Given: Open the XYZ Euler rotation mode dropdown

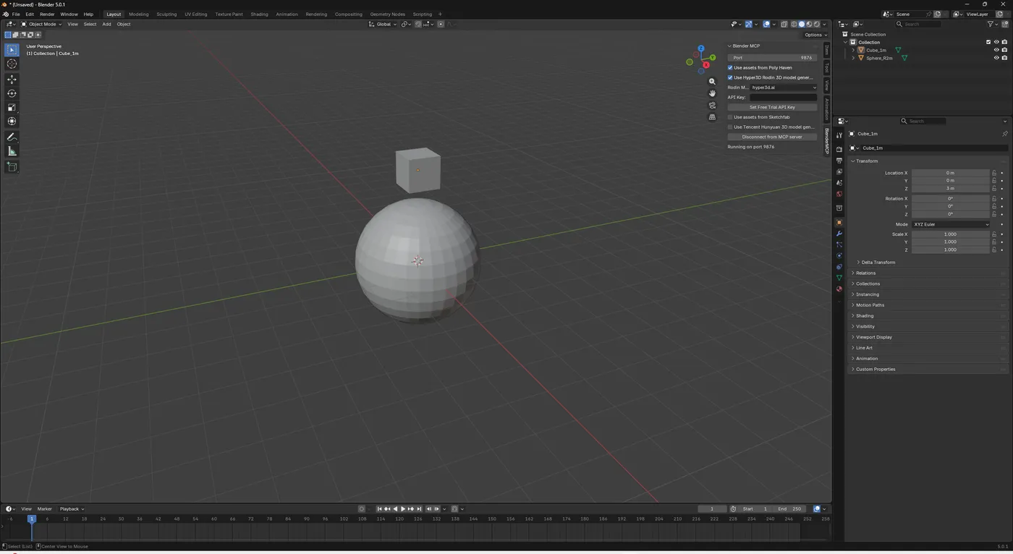Looking at the screenshot, I should 950,224.
